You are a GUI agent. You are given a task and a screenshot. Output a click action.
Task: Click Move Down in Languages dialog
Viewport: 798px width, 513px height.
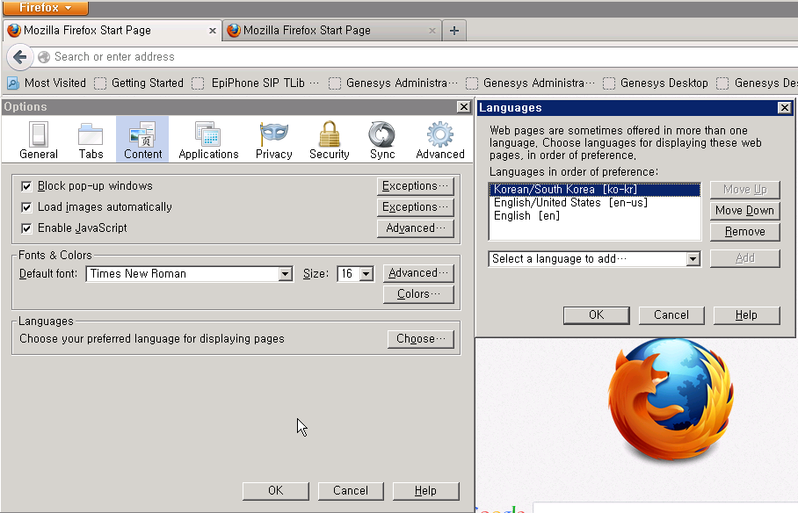(744, 211)
